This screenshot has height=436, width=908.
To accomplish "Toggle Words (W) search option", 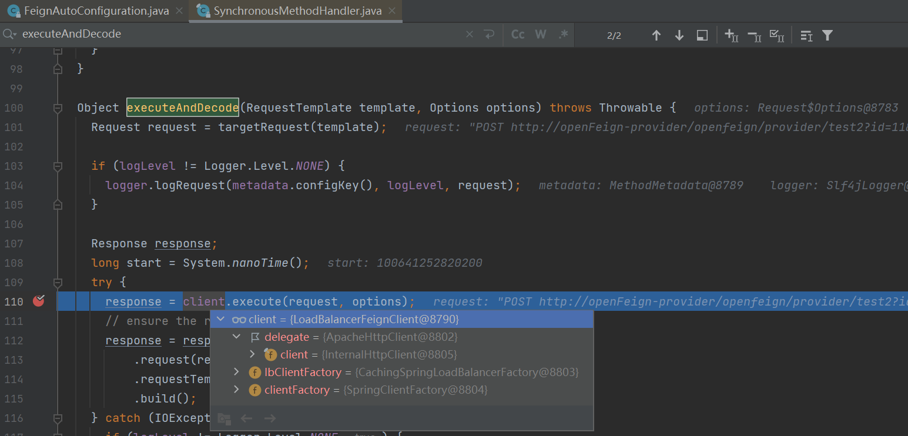I will click(x=541, y=35).
